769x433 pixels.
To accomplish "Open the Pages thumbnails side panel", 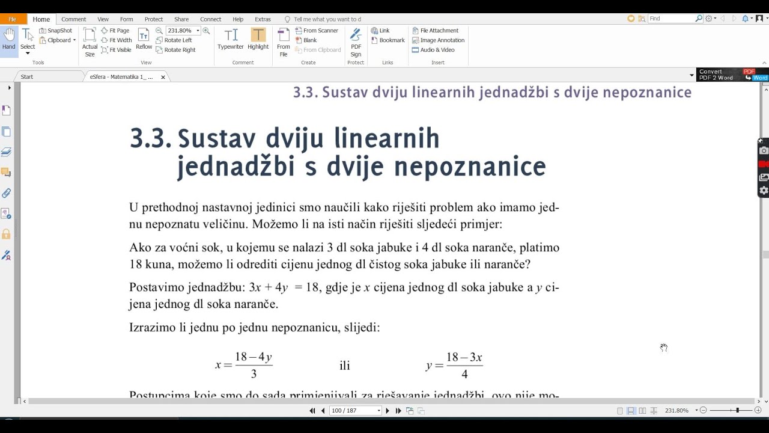I will (6, 132).
